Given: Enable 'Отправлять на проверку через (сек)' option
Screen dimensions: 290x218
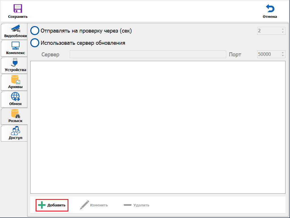Looking at the screenshot, I should coord(35,31).
